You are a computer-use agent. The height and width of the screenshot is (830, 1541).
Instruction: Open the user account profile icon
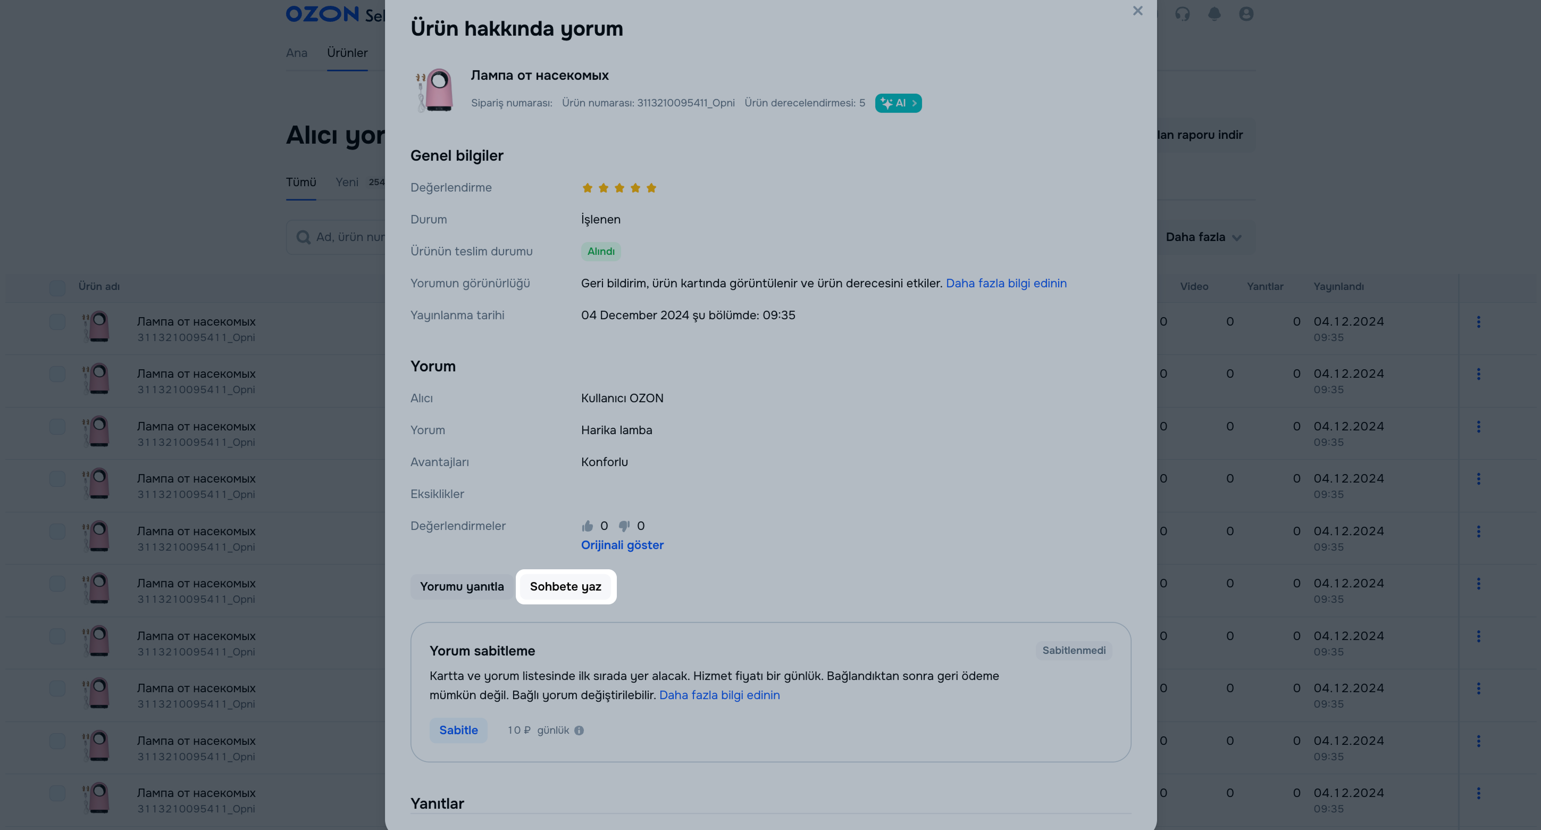(1246, 14)
